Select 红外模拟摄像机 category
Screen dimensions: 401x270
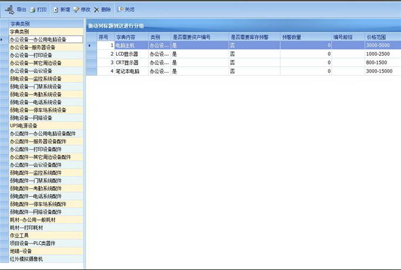click(26, 259)
